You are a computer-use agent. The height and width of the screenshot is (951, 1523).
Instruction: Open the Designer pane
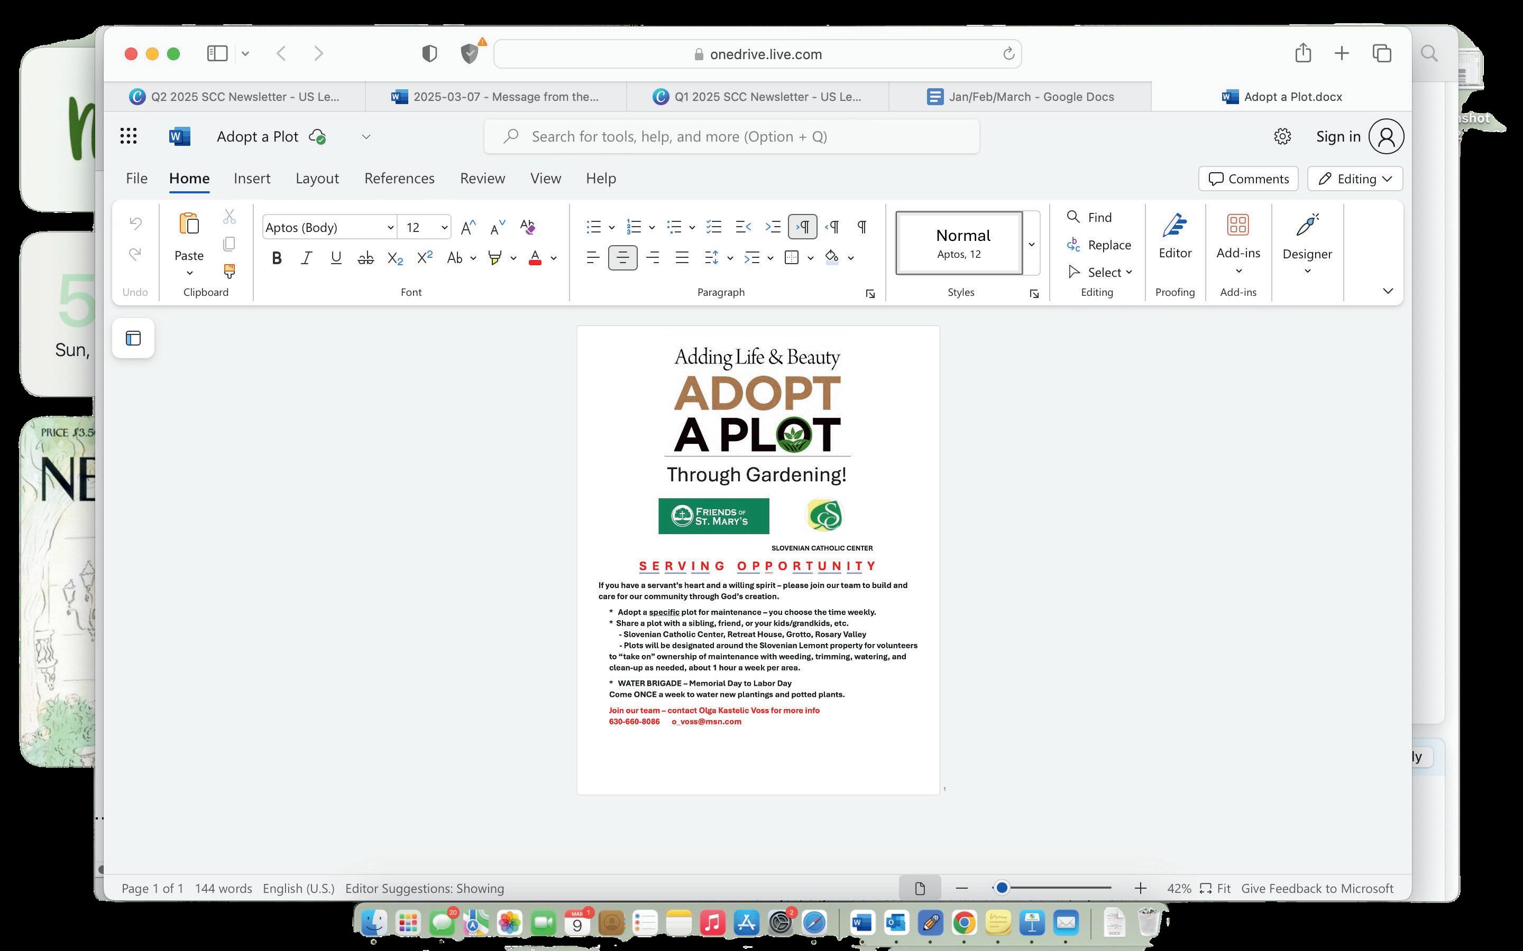click(1307, 242)
